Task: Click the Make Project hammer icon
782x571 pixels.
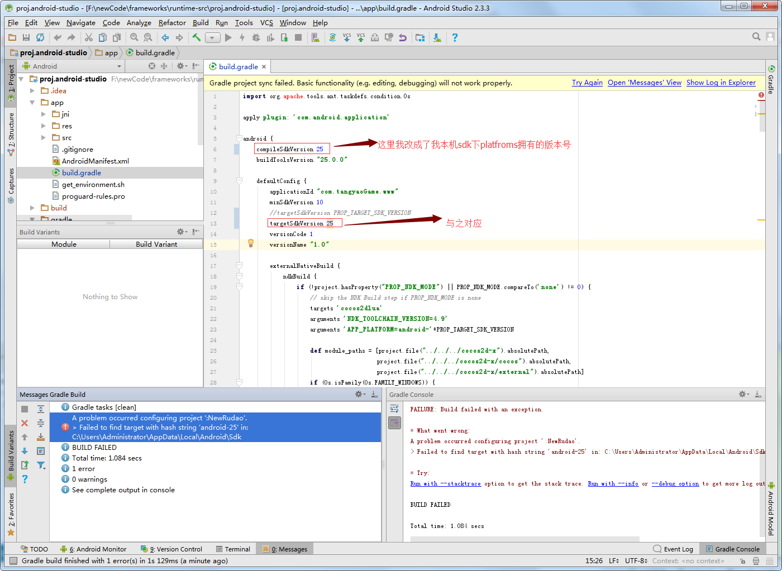Action: (197, 37)
